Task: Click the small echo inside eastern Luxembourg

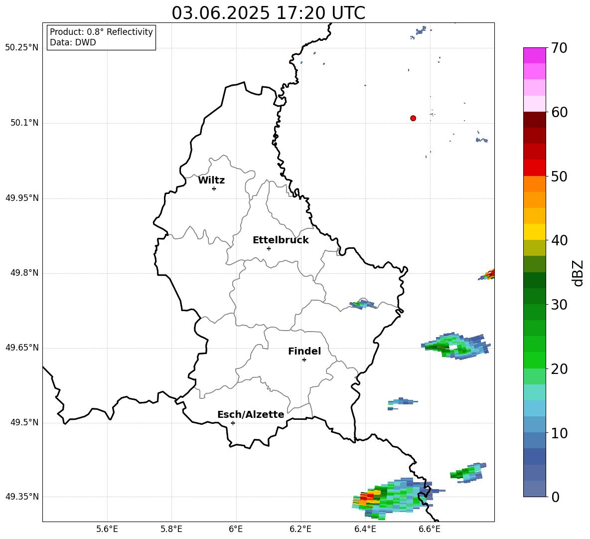Action: pyautogui.click(x=363, y=304)
